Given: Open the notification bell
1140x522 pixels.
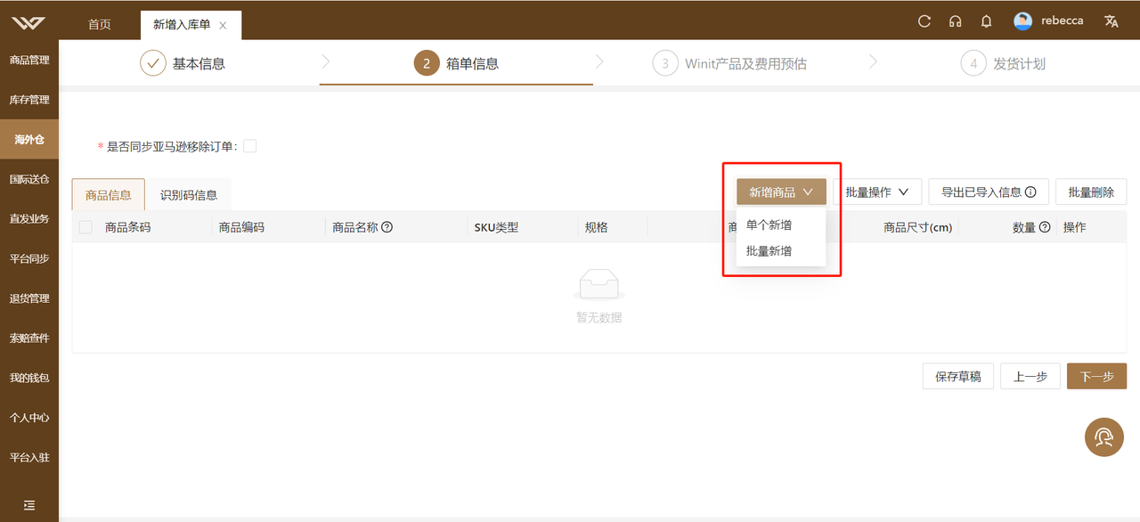Looking at the screenshot, I should 986,21.
